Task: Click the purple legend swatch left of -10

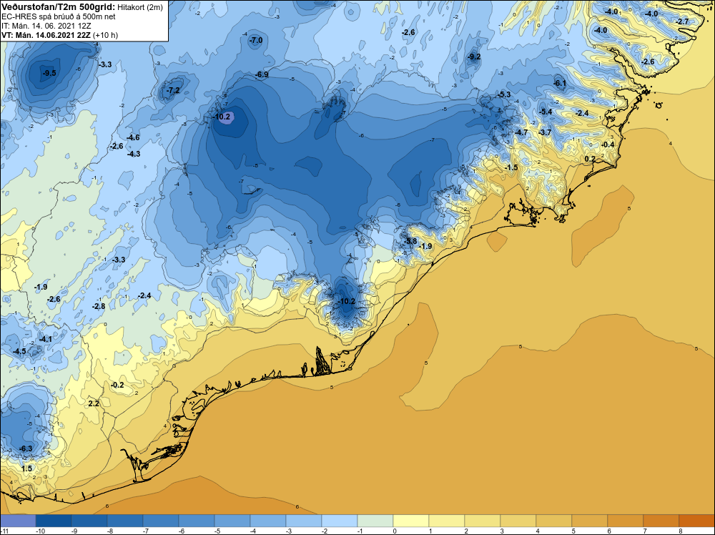Action: [x=18, y=521]
